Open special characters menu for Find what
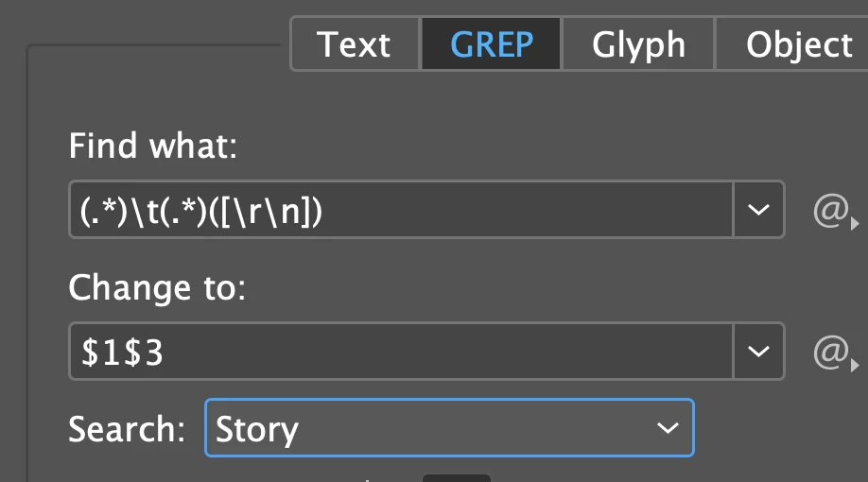This screenshot has height=482, width=868. (831, 211)
